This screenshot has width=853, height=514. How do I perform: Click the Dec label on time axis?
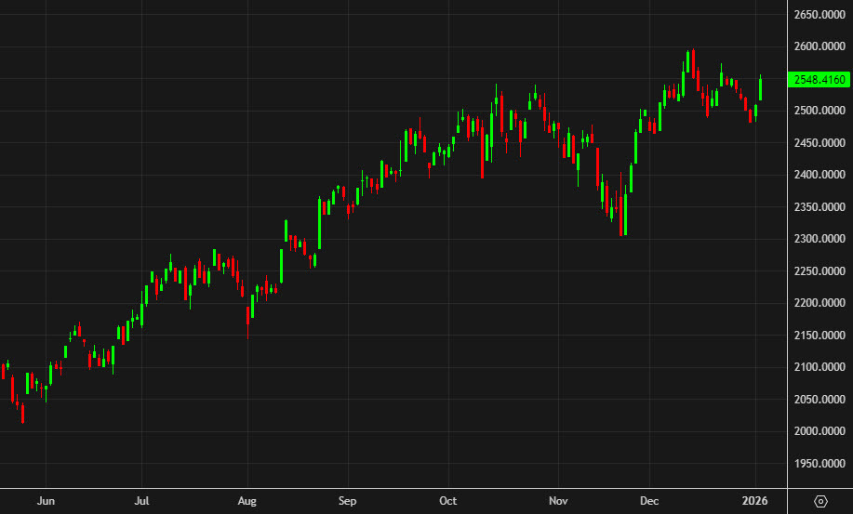click(x=649, y=501)
